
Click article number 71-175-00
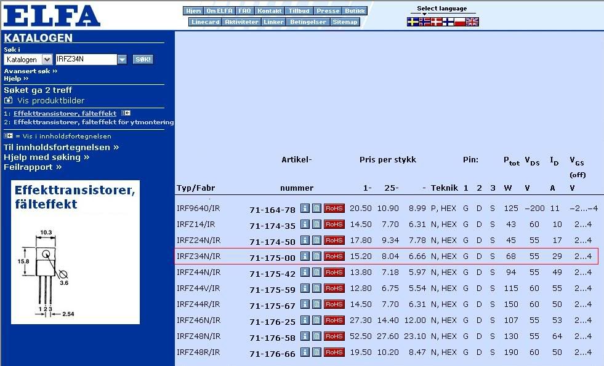click(272, 258)
